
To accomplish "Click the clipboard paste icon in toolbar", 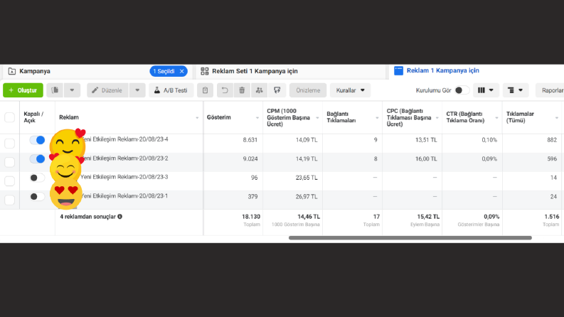I will pyautogui.click(x=205, y=90).
